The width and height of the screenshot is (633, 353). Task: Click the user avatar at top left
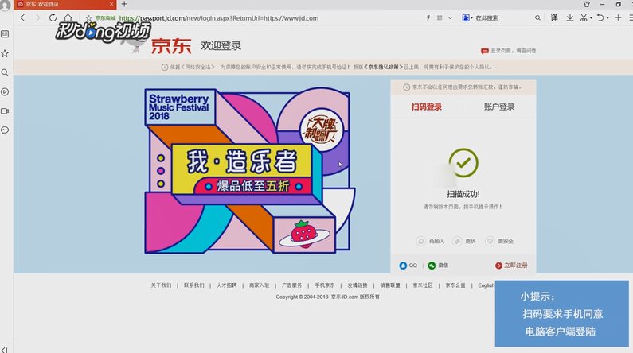tap(6, 6)
